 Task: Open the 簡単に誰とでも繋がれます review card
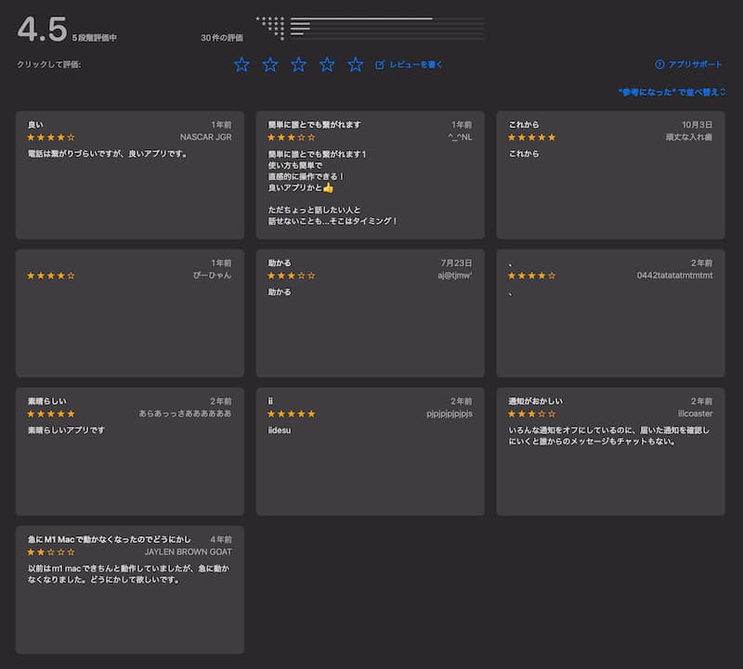pos(370,175)
